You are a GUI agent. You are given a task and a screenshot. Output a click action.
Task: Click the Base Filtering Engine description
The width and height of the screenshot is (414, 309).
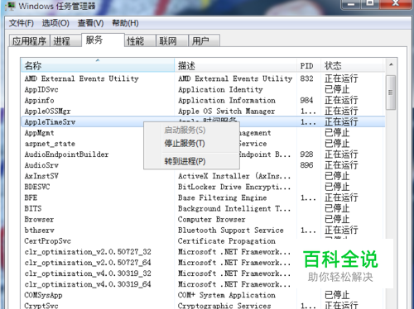click(x=222, y=197)
